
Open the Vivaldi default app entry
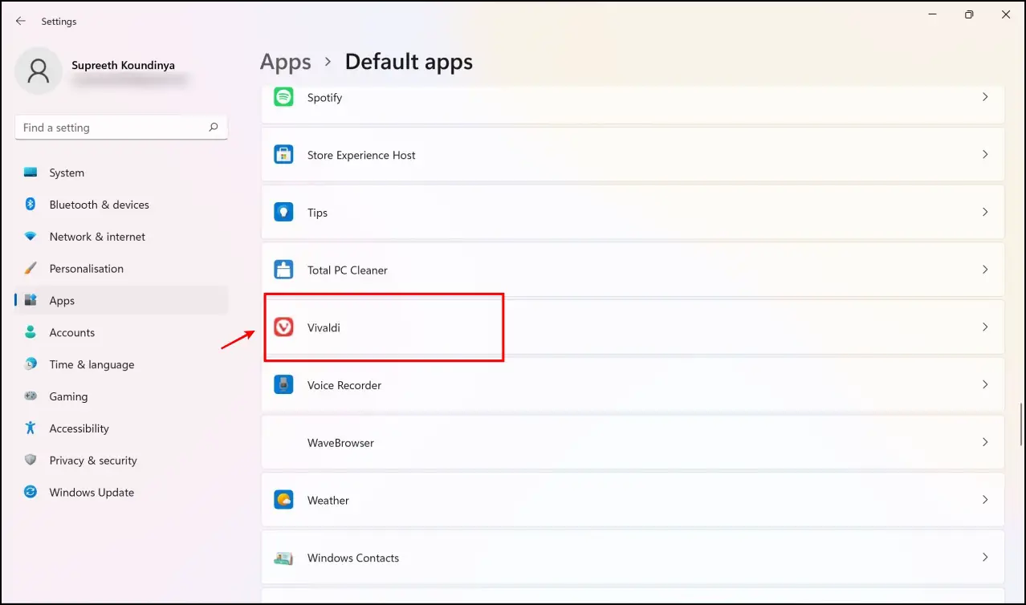(633, 327)
